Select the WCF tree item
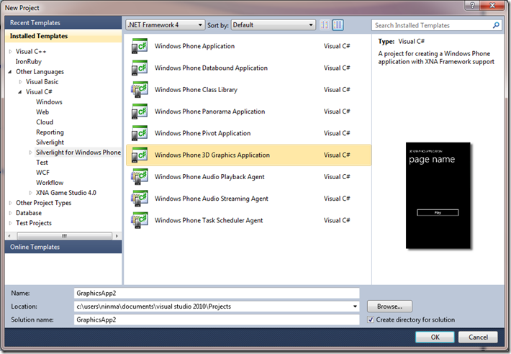 point(42,173)
